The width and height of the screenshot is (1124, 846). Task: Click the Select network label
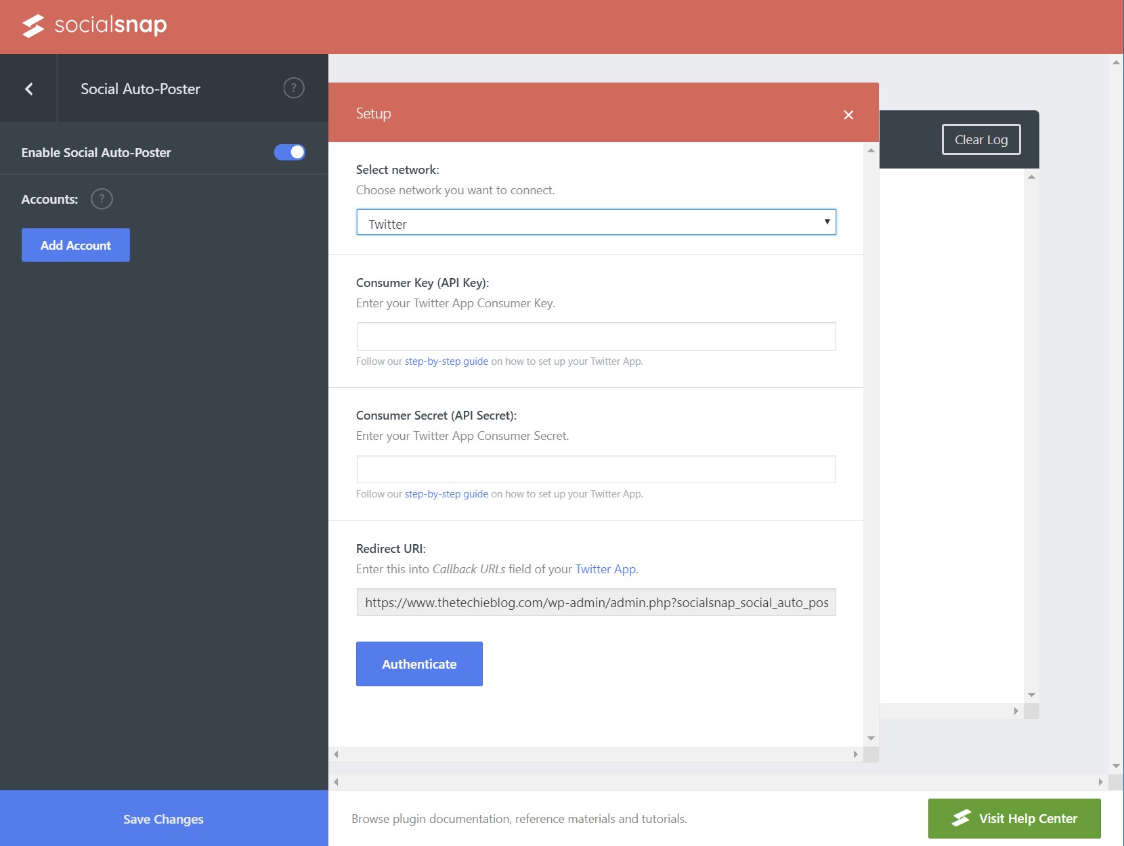pos(397,170)
